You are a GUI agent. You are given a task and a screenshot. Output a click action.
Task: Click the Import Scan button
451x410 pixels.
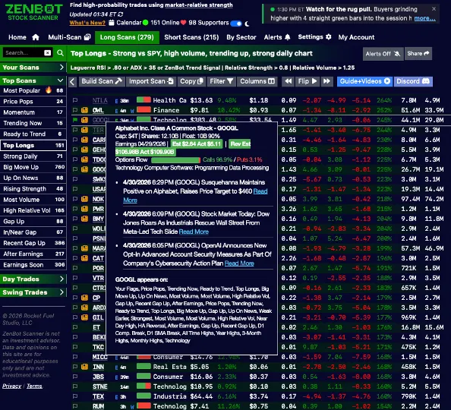click(151, 81)
